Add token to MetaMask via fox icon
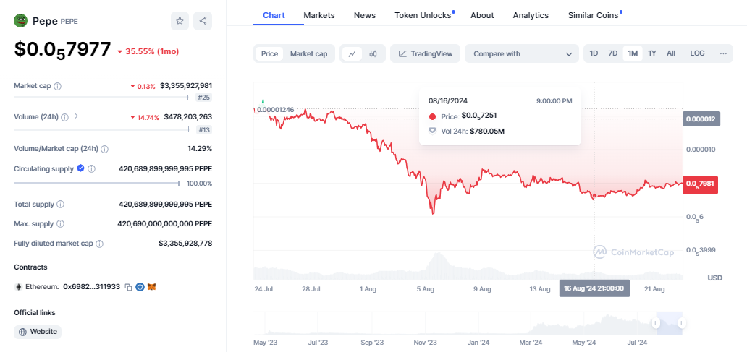This screenshot has width=747, height=352. point(152,287)
